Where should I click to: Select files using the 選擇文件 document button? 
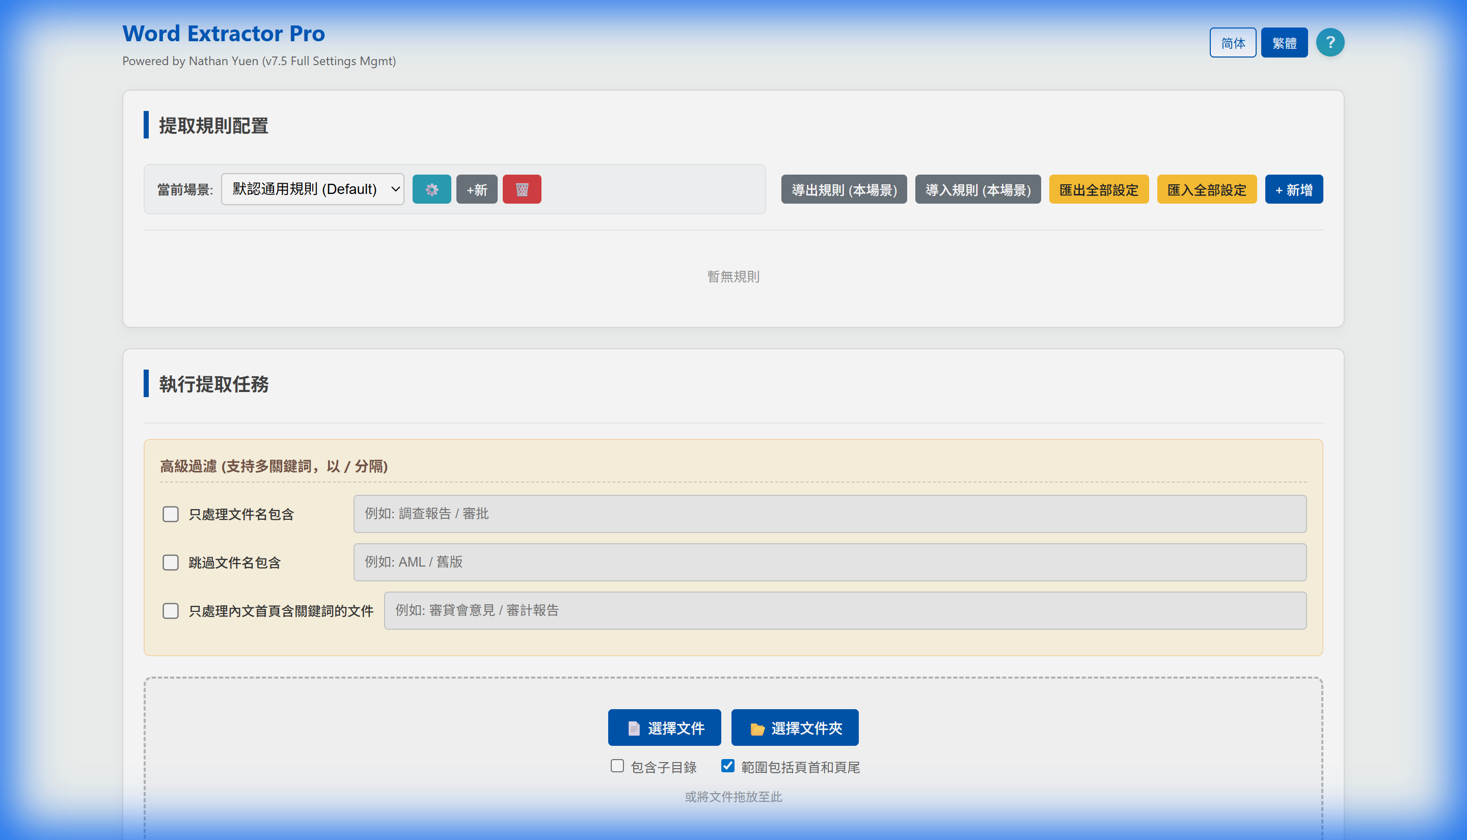pyautogui.click(x=664, y=727)
